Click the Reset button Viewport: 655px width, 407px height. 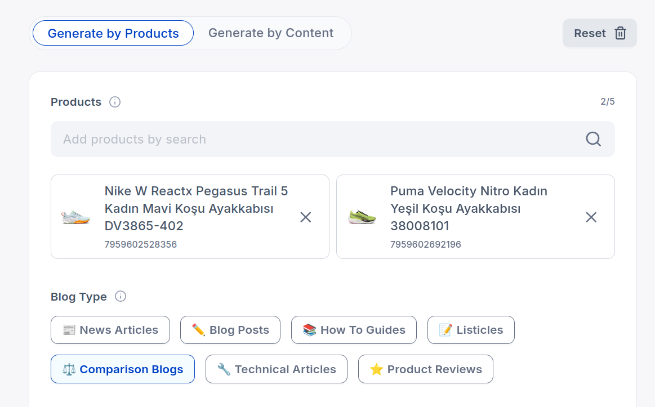point(599,33)
